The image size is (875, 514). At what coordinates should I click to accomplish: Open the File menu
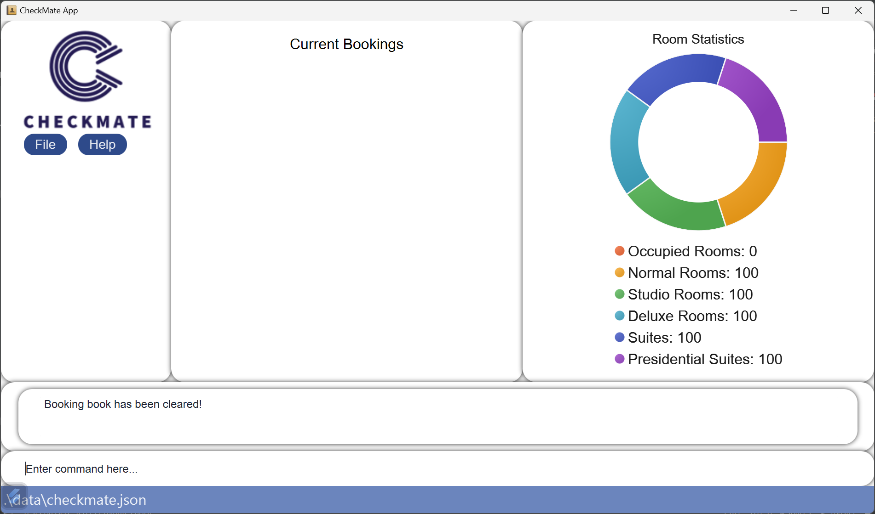[46, 145]
